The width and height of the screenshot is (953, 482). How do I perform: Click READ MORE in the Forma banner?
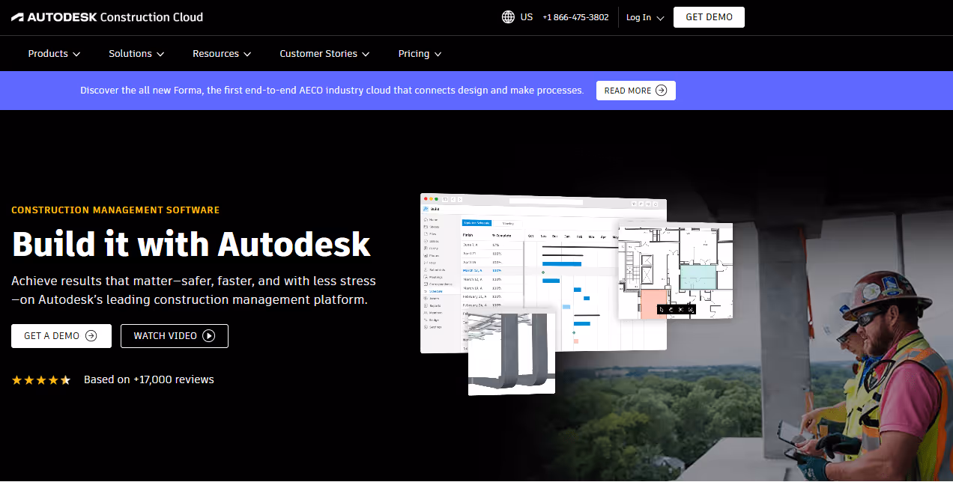pyautogui.click(x=635, y=91)
